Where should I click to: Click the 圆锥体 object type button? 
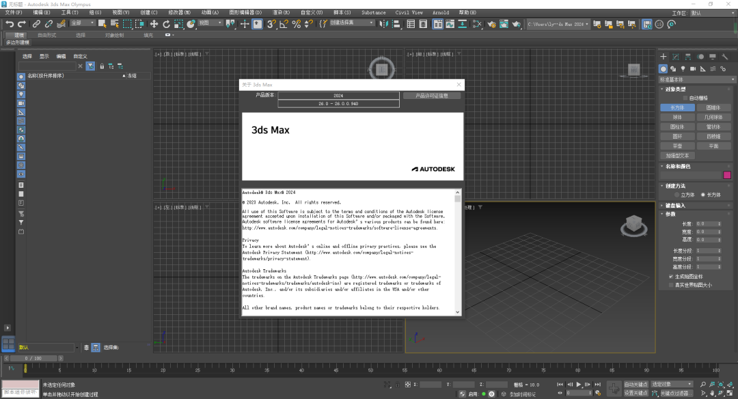click(713, 108)
